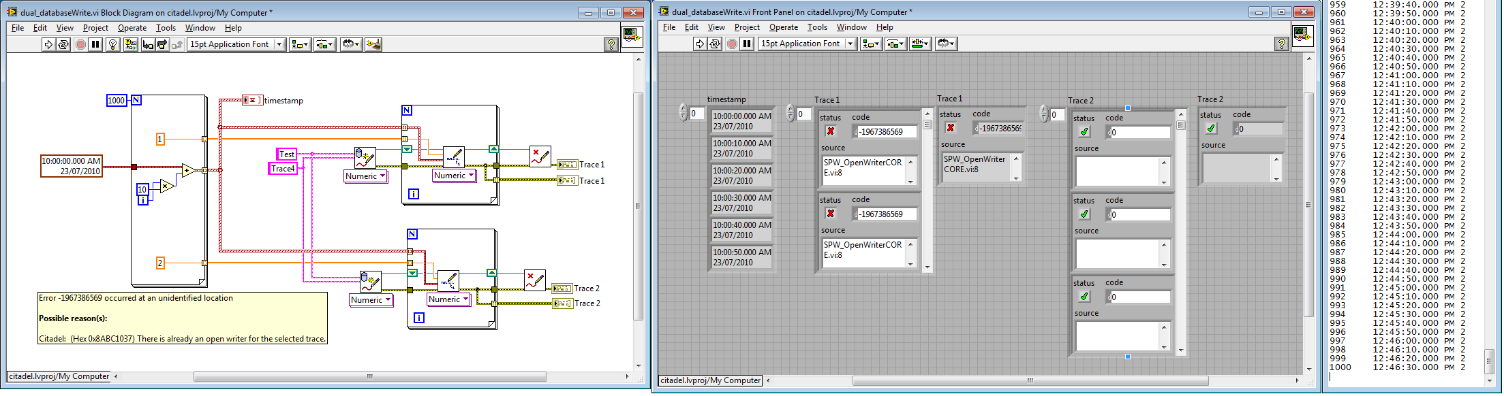
Task: Toggle Highlight Execution lightbulb
Action: click(x=113, y=44)
